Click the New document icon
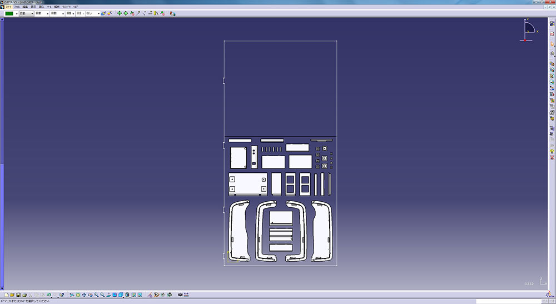The width and height of the screenshot is (556, 304). pyautogui.click(x=6, y=295)
